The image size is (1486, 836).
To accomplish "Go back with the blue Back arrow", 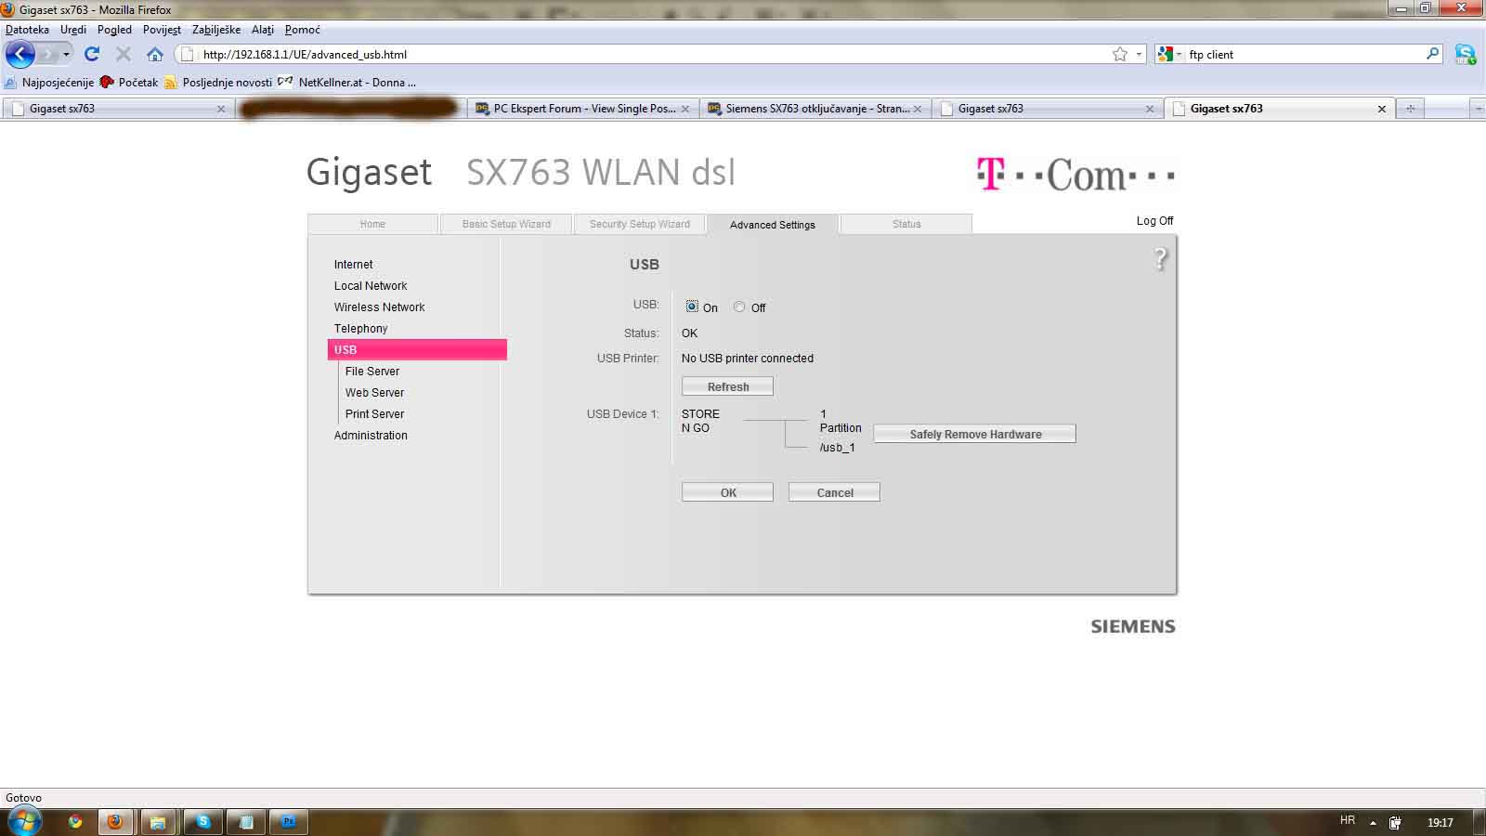I will (20, 54).
